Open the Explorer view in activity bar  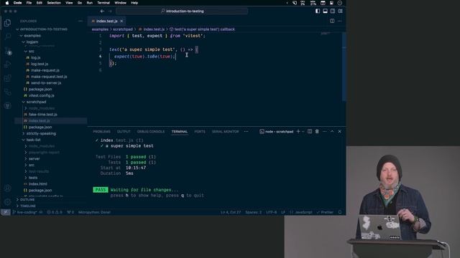(x=8, y=23)
